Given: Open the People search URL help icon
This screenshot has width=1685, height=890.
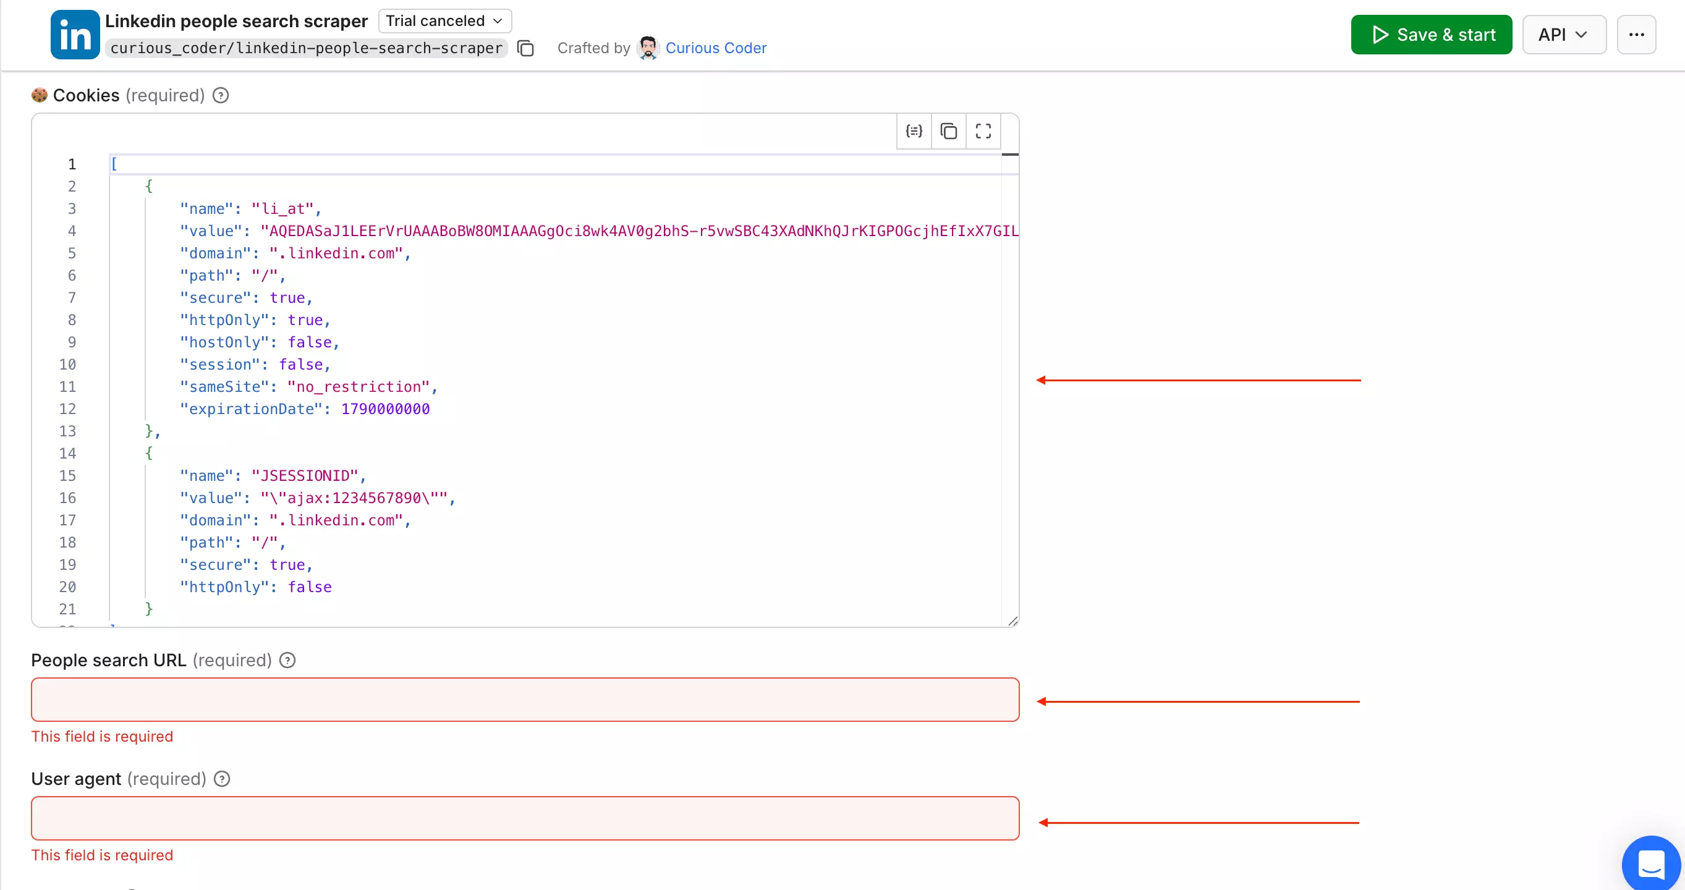Looking at the screenshot, I should (x=288, y=661).
